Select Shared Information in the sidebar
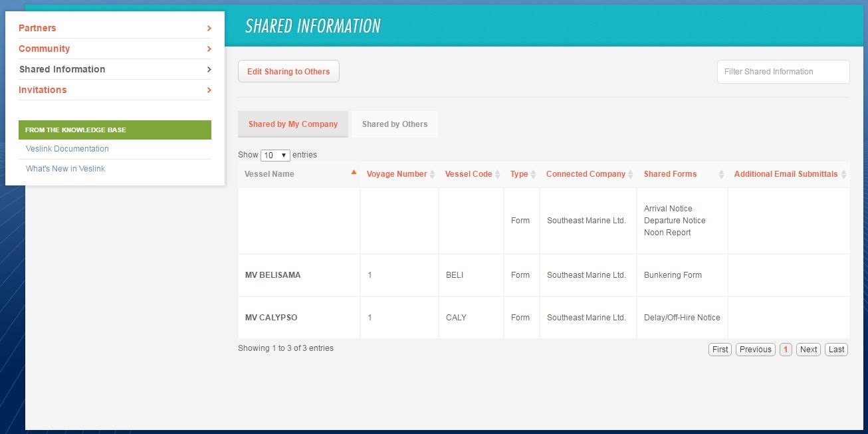This screenshot has height=434, width=868. [62, 69]
